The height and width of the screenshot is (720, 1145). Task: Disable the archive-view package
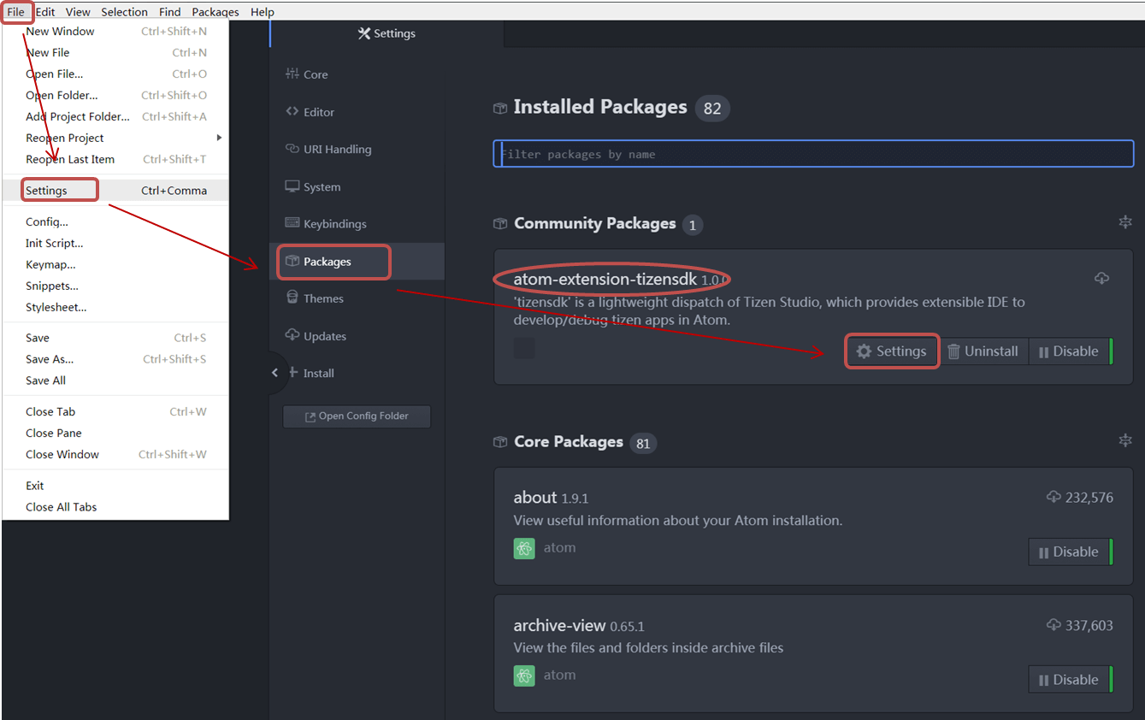coord(1069,680)
